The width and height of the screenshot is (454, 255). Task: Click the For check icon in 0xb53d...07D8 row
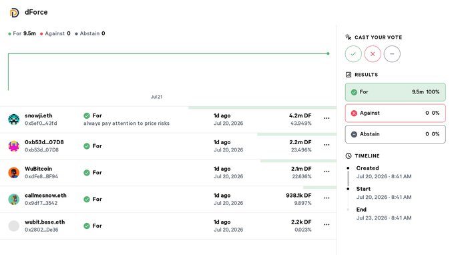click(x=87, y=146)
